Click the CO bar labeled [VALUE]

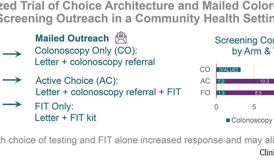tap(228, 70)
